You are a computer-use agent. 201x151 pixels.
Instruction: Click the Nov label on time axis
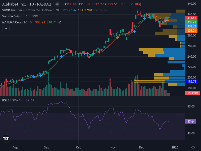tap(113, 147)
